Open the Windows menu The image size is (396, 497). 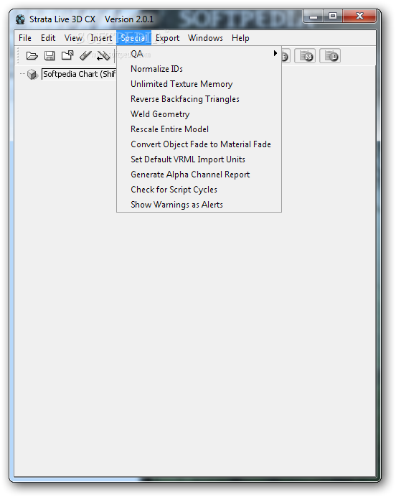(205, 38)
